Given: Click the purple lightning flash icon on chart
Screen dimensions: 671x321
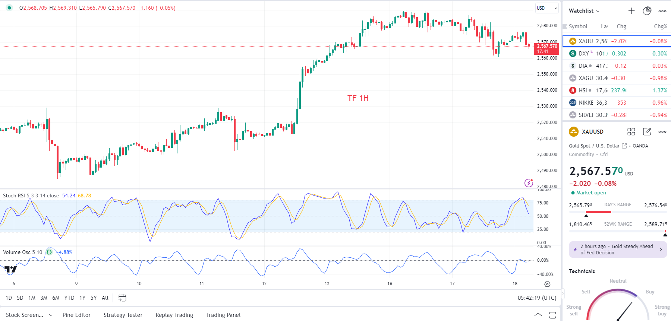Looking at the screenshot, I should [529, 183].
